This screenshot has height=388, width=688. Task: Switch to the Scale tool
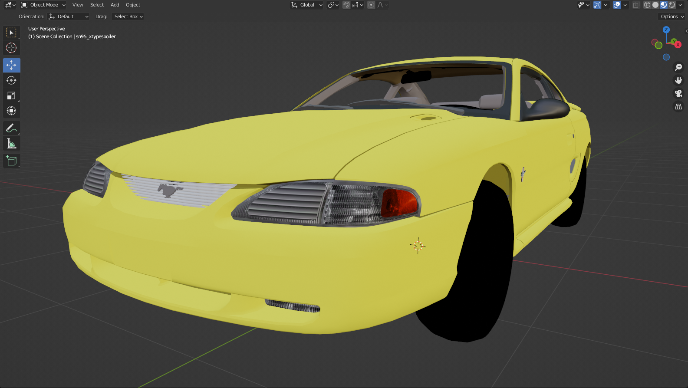click(11, 95)
